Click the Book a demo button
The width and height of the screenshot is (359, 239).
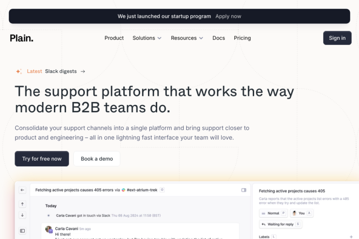(97, 159)
